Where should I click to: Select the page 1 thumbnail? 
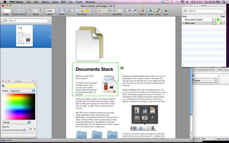24,36
